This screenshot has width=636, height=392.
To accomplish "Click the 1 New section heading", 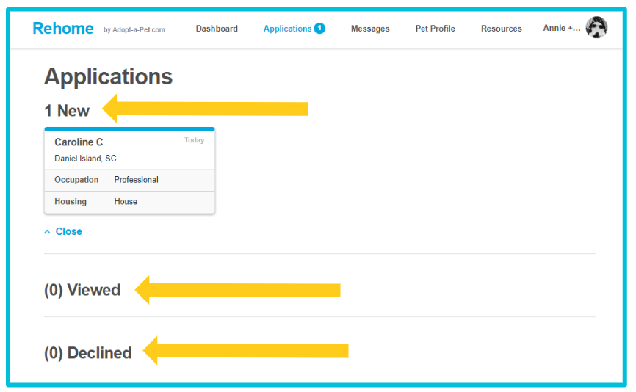I will [67, 111].
